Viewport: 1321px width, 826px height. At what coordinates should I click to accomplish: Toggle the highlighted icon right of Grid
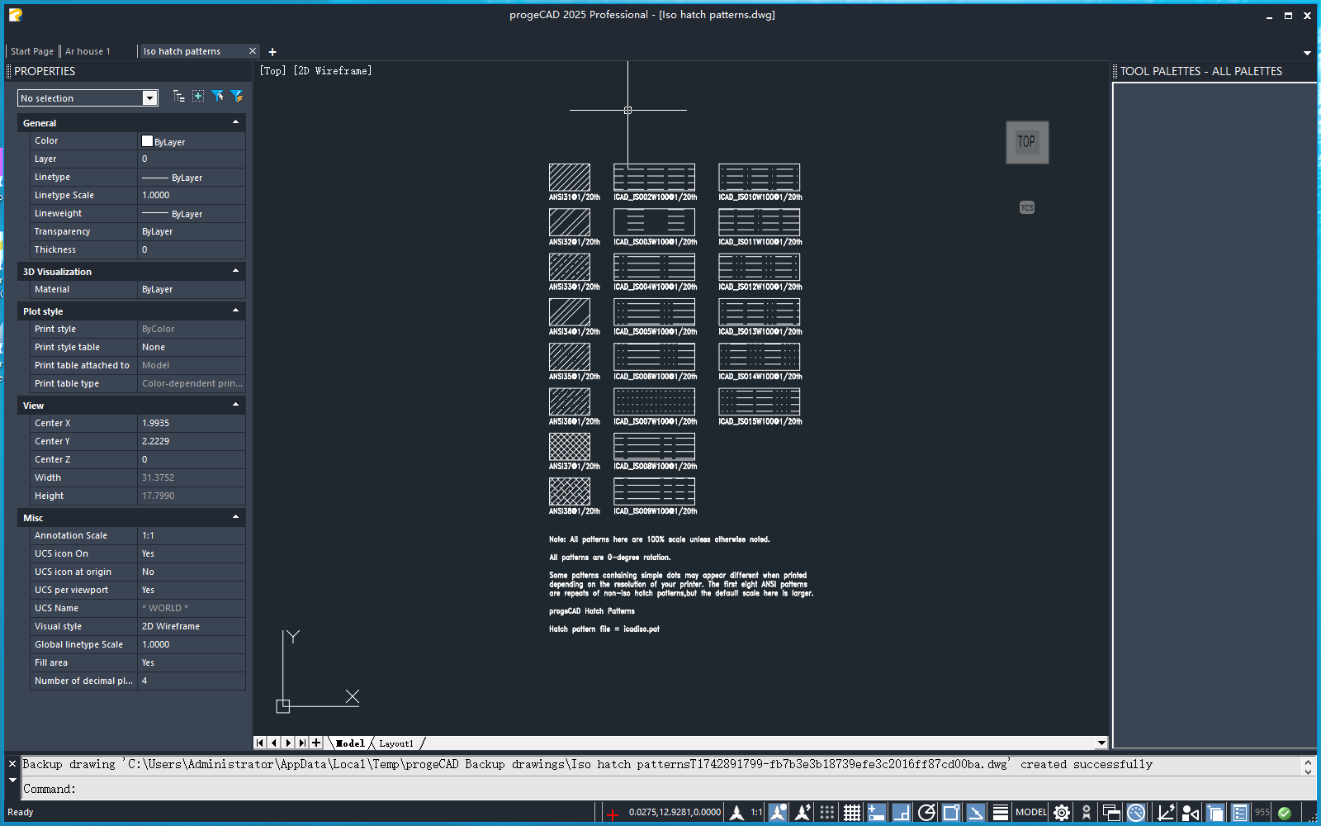tap(877, 813)
